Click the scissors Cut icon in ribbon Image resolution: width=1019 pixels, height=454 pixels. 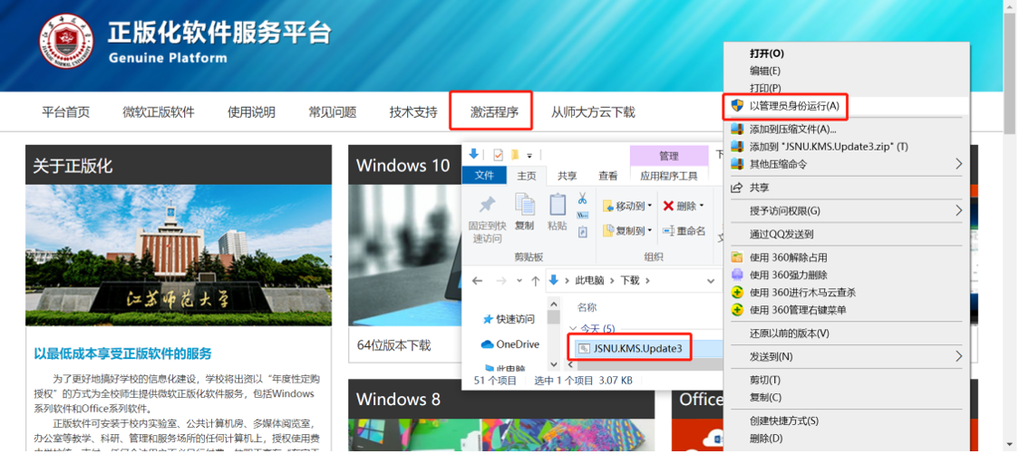click(582, 198)
